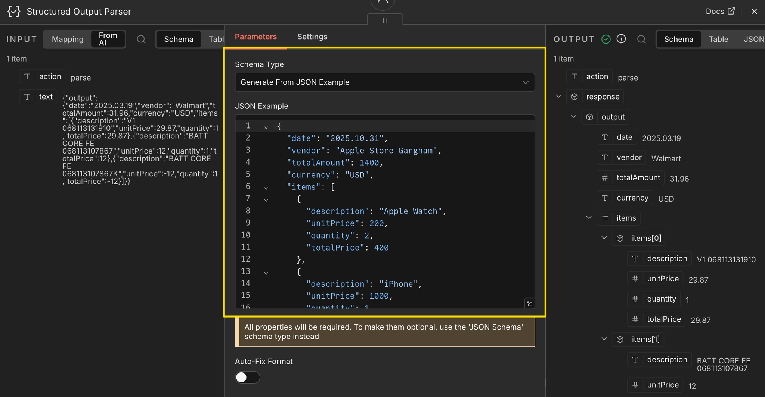Click the 2025.03.19 date value in OUTPUT

point(661,138)
